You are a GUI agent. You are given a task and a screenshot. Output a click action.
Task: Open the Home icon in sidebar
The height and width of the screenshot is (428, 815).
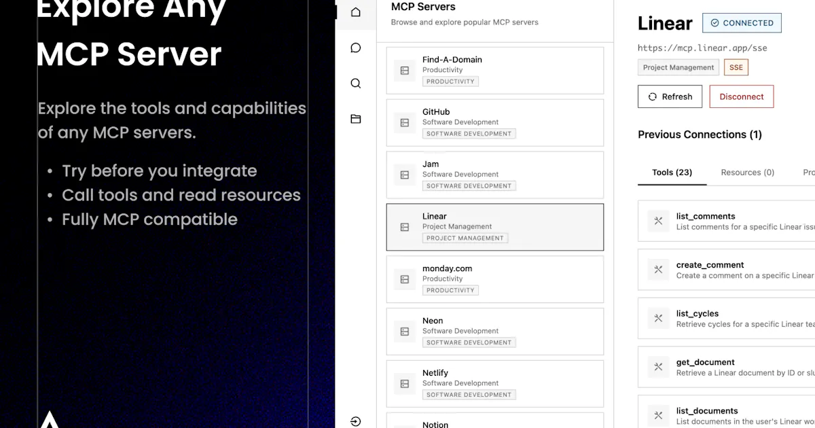pyautogui.click(x=356, y=12)
